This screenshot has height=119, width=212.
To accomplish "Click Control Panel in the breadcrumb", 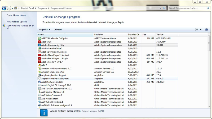I will pyautogui.click(x=27, y=8).
